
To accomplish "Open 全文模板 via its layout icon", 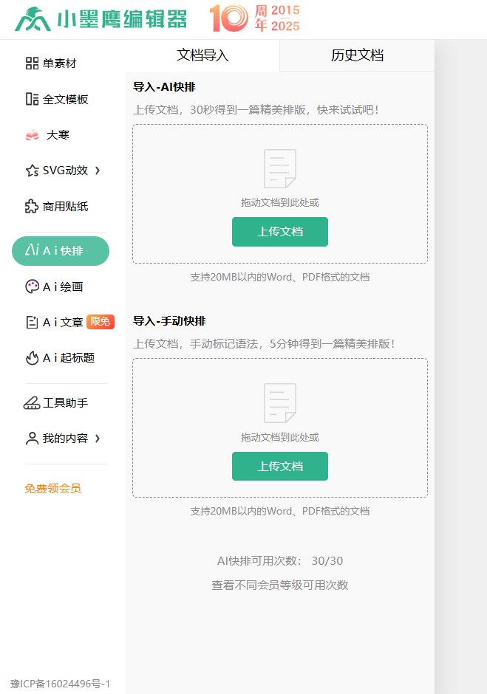I will tap(32, 99).
